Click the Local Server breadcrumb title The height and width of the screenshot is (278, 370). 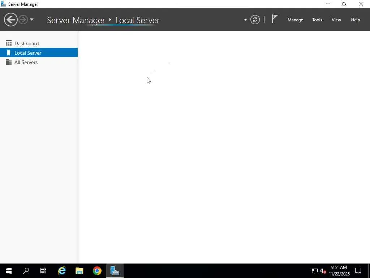click(x=137, y=20)
